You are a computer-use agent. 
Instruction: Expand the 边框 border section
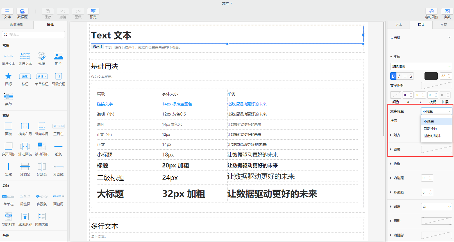pyautogui.click(x=397, y=164)
